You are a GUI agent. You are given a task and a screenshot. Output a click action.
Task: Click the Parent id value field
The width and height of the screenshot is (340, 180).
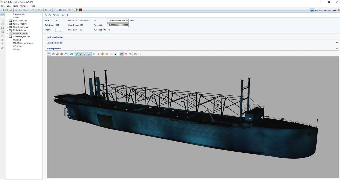point(118,25)
